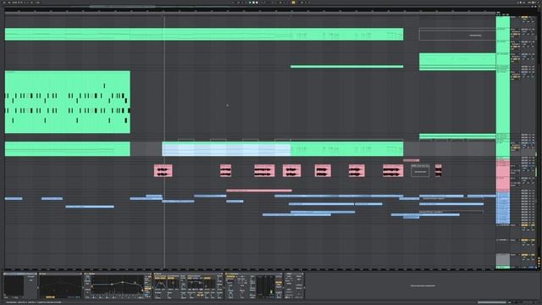Select the green clip right of the highlighted selection
This screenshot has height=305, width=542.
347,149
